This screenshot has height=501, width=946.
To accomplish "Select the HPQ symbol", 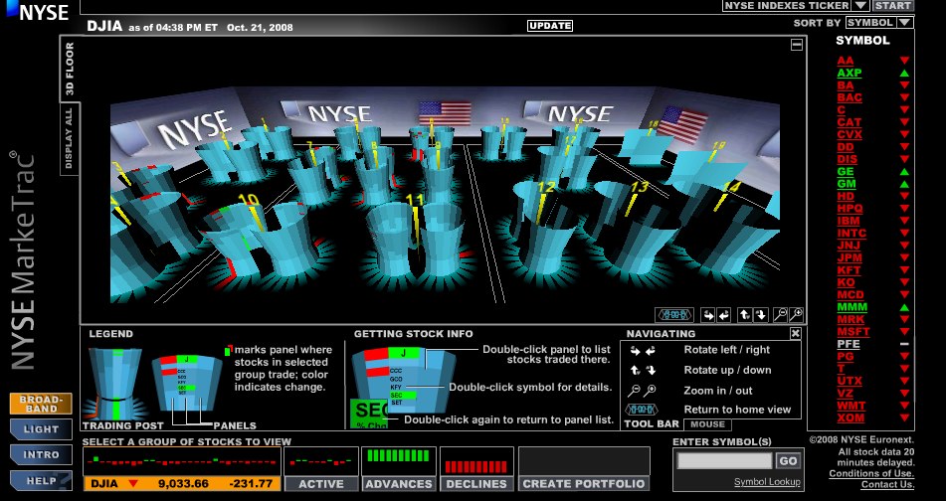I will (x=850, y=209).
